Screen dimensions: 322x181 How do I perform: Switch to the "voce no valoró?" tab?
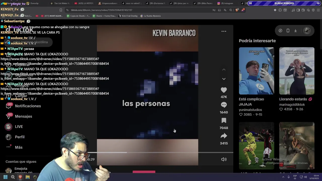click(132, 3)
